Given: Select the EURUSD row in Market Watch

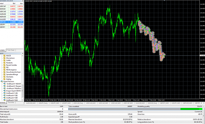Looking at the screenshot, I should (11, 9).
